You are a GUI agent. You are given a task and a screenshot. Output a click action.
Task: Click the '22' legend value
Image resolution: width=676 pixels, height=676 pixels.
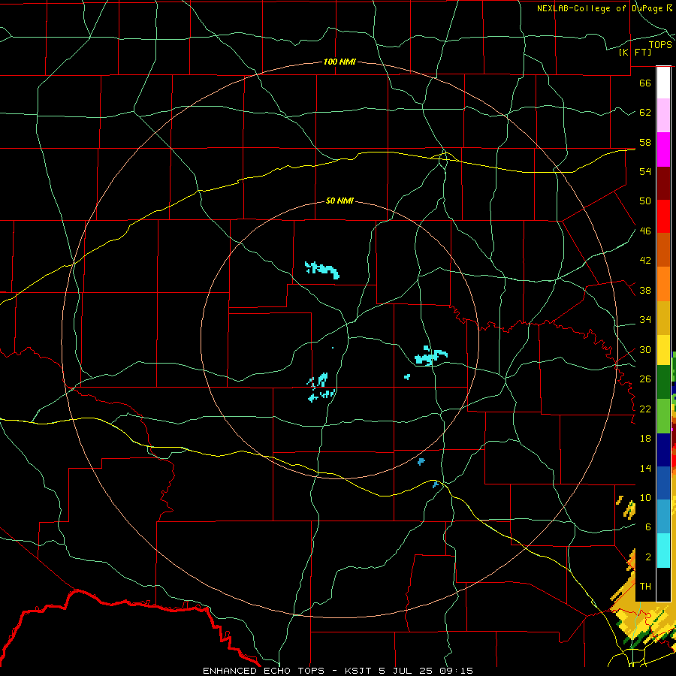[645, 409]
